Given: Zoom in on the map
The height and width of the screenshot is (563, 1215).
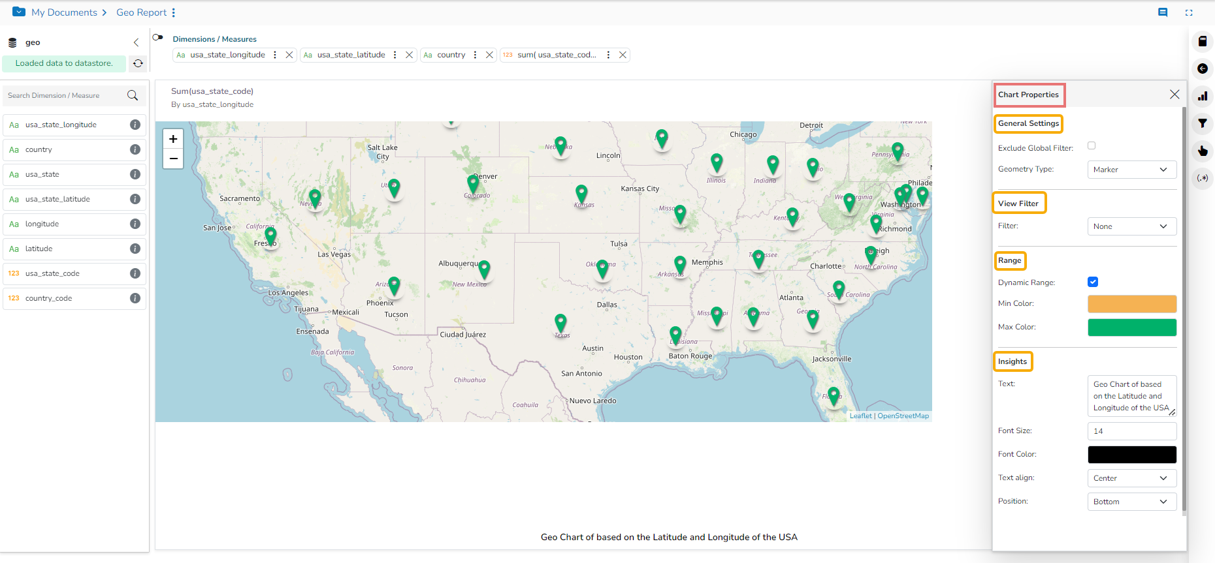Looking at the screenshot, I should (173, 139).
